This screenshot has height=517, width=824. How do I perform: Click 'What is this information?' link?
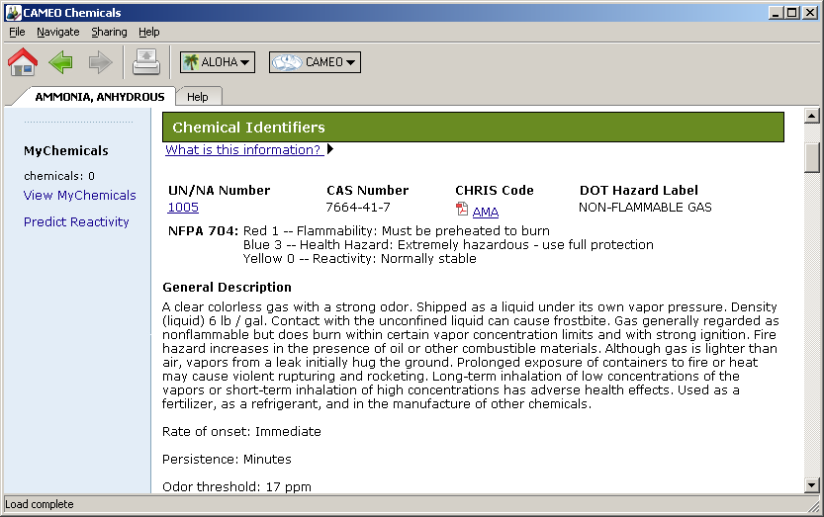tap(244, 149)
